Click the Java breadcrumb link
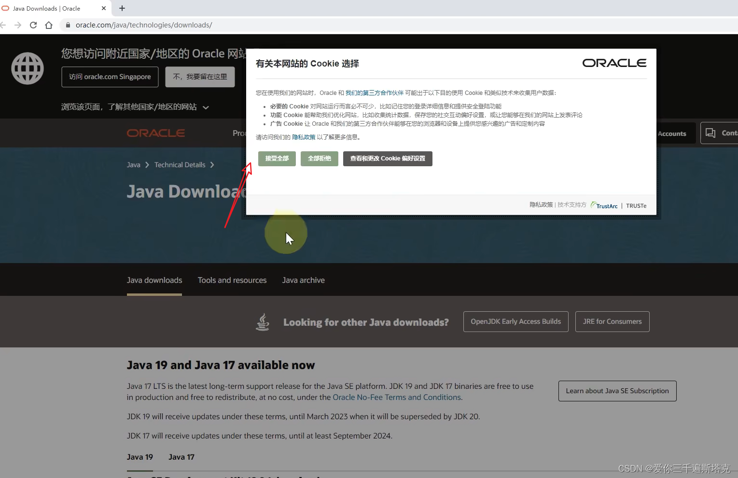738x478 pixels. point(134,165)
